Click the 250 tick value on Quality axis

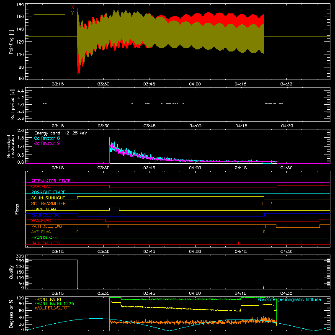[20, 260]
